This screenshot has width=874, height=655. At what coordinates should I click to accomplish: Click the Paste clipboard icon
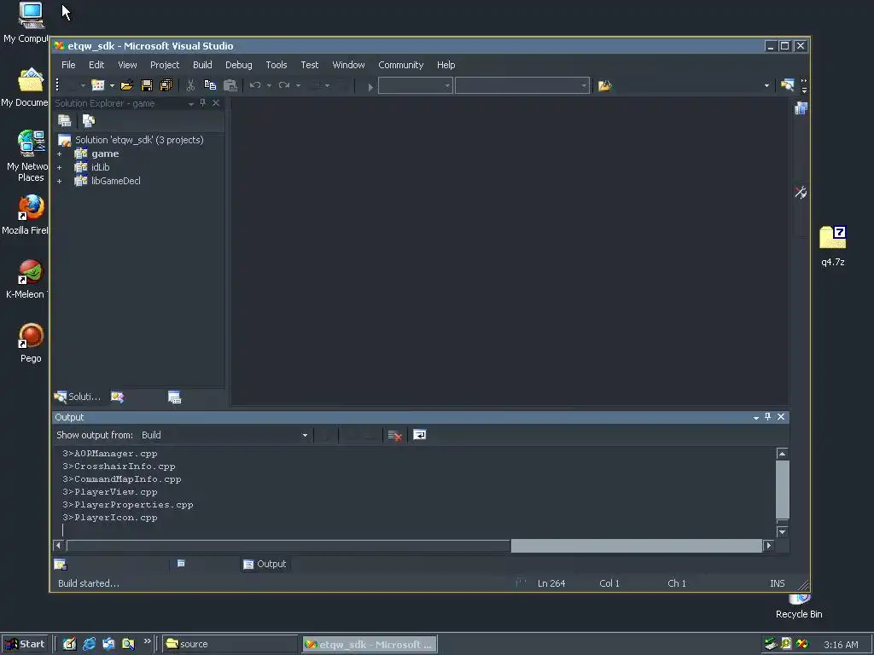click(x=230, y=85)
